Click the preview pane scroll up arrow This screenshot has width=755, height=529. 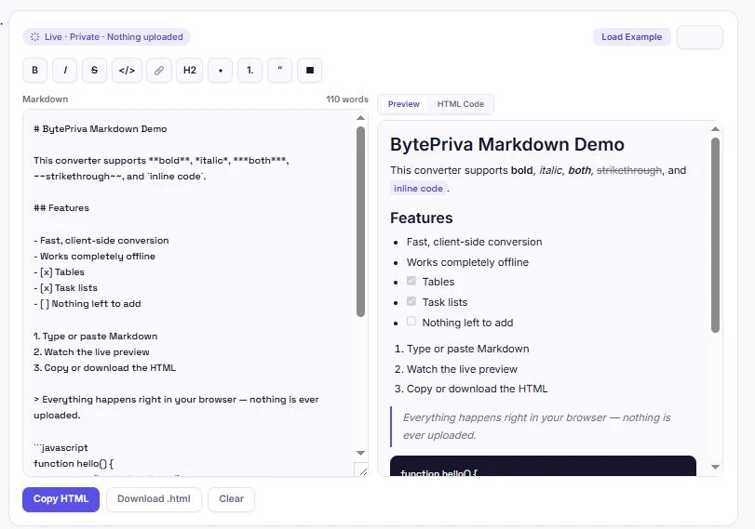pos(716,129)
